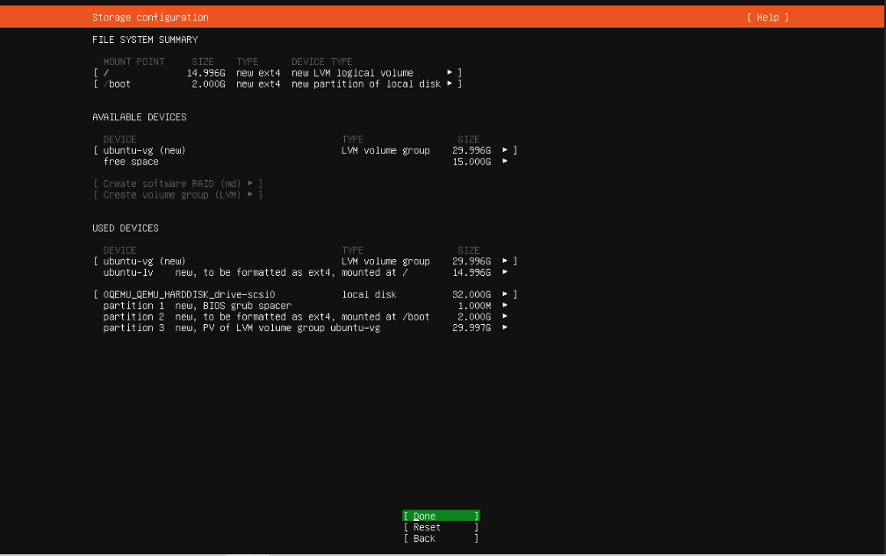The width and height of the screenshot is (886, 556).
Task: Expand the "/boot" partition options arrow
Action: click(x=449, y=83)
